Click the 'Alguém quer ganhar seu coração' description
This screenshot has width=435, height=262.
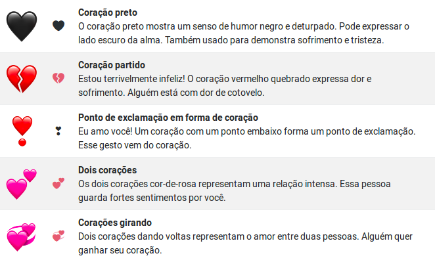[245, 244]
